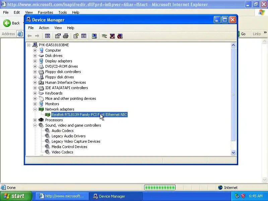The image size is (268, 201).
Task: Open the Edit menu in Internet Explorer
Action: click(x=17, y=12)
